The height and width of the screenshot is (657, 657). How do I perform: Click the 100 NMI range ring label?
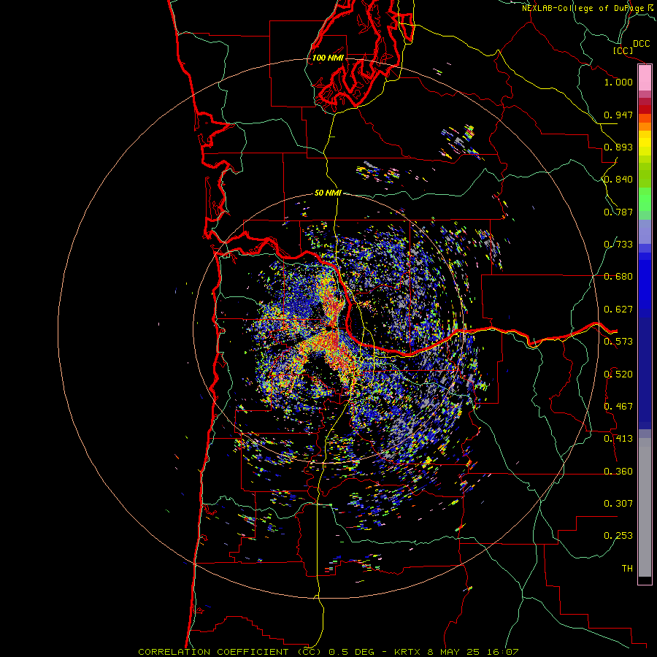pos(328,58)
